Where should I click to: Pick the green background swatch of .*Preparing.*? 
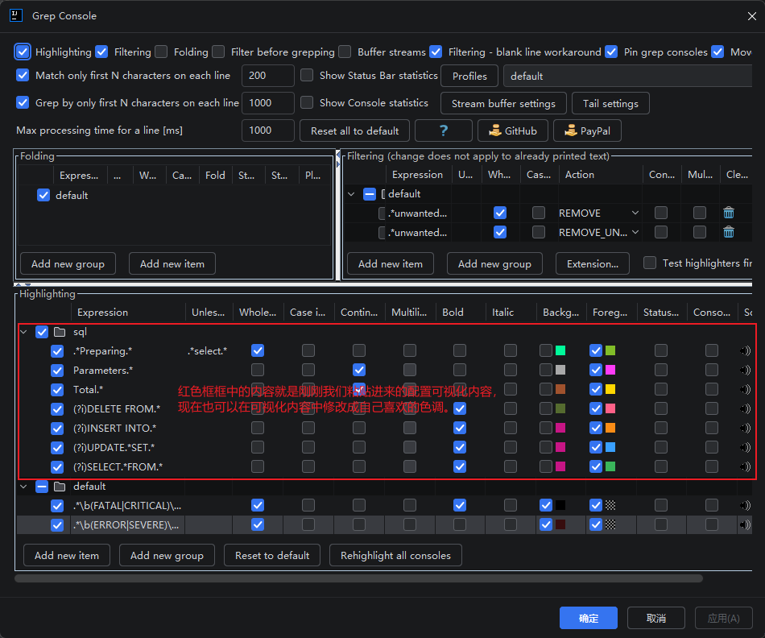[x=560, y=350]
